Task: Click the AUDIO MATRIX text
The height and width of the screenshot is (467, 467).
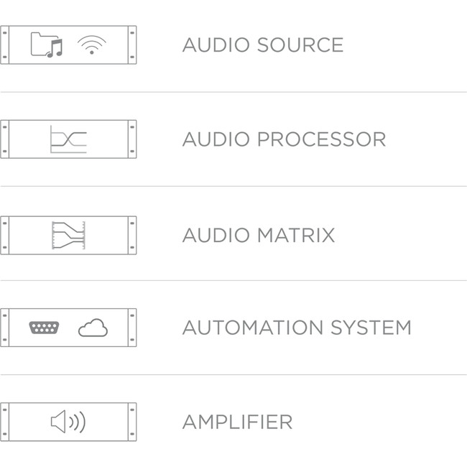Action: [259, 235]
